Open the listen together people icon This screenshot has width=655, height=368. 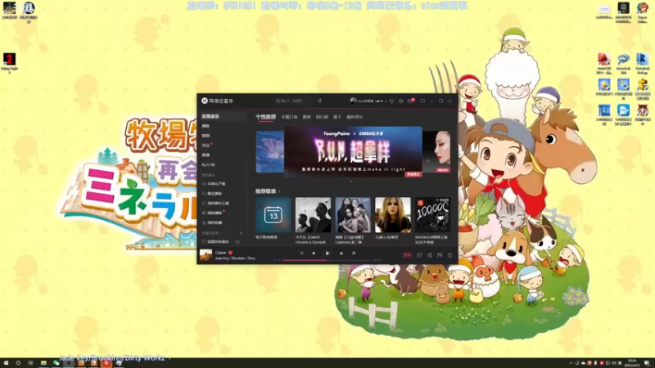(440, 255)
